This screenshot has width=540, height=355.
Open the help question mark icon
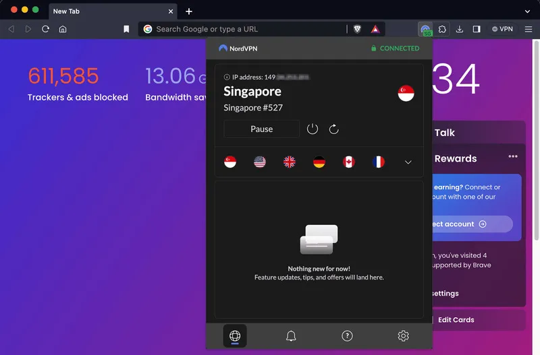coord(347,335)
